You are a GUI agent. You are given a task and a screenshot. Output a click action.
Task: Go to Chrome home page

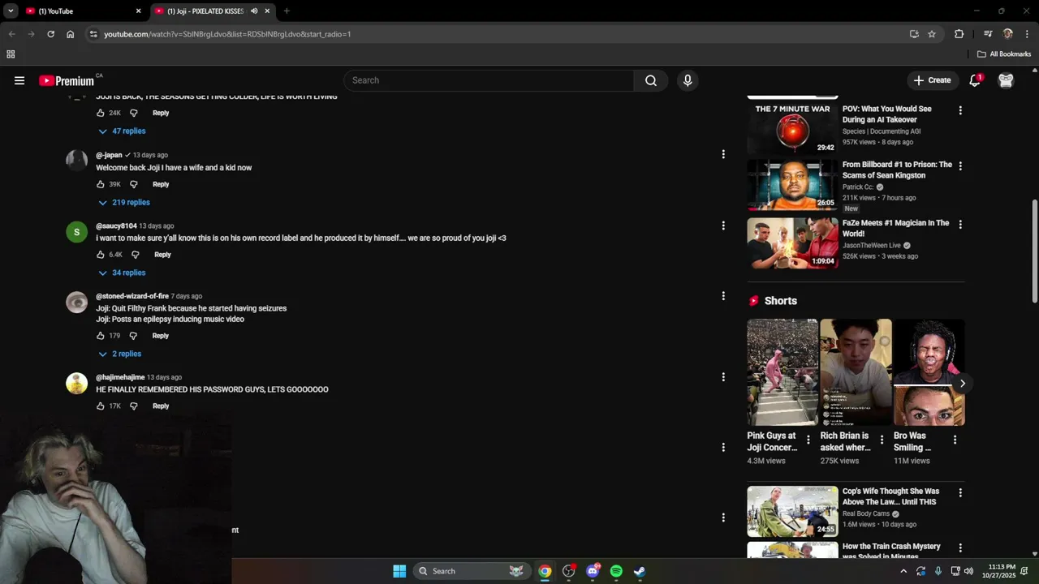[71, 34]
